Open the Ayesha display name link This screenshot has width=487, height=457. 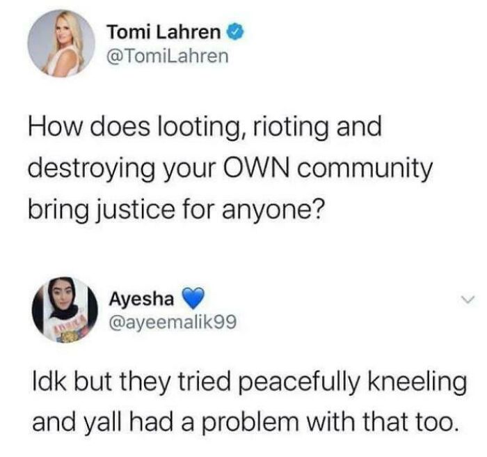[x=141, y=299]
